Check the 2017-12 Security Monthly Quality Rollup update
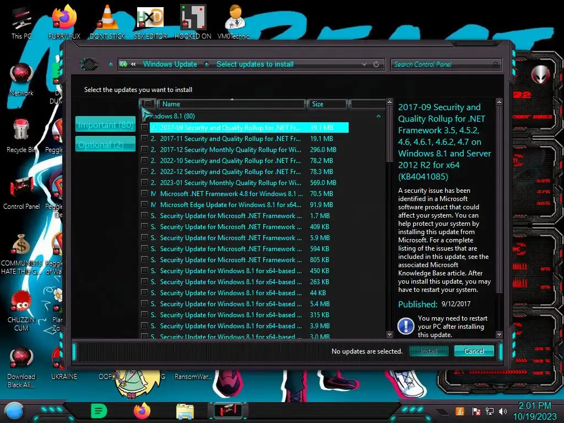The image size is (564, 423). 144,150
